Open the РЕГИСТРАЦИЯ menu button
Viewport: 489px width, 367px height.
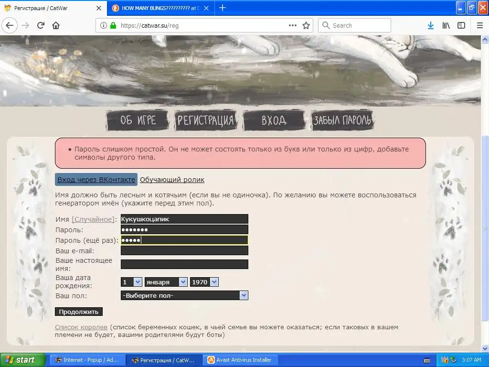tap(205, 120)
